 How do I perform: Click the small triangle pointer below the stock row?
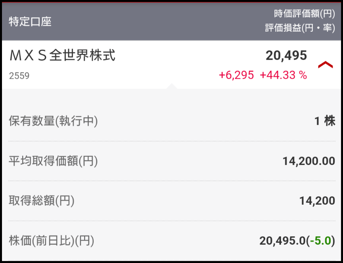pos(171,86)
